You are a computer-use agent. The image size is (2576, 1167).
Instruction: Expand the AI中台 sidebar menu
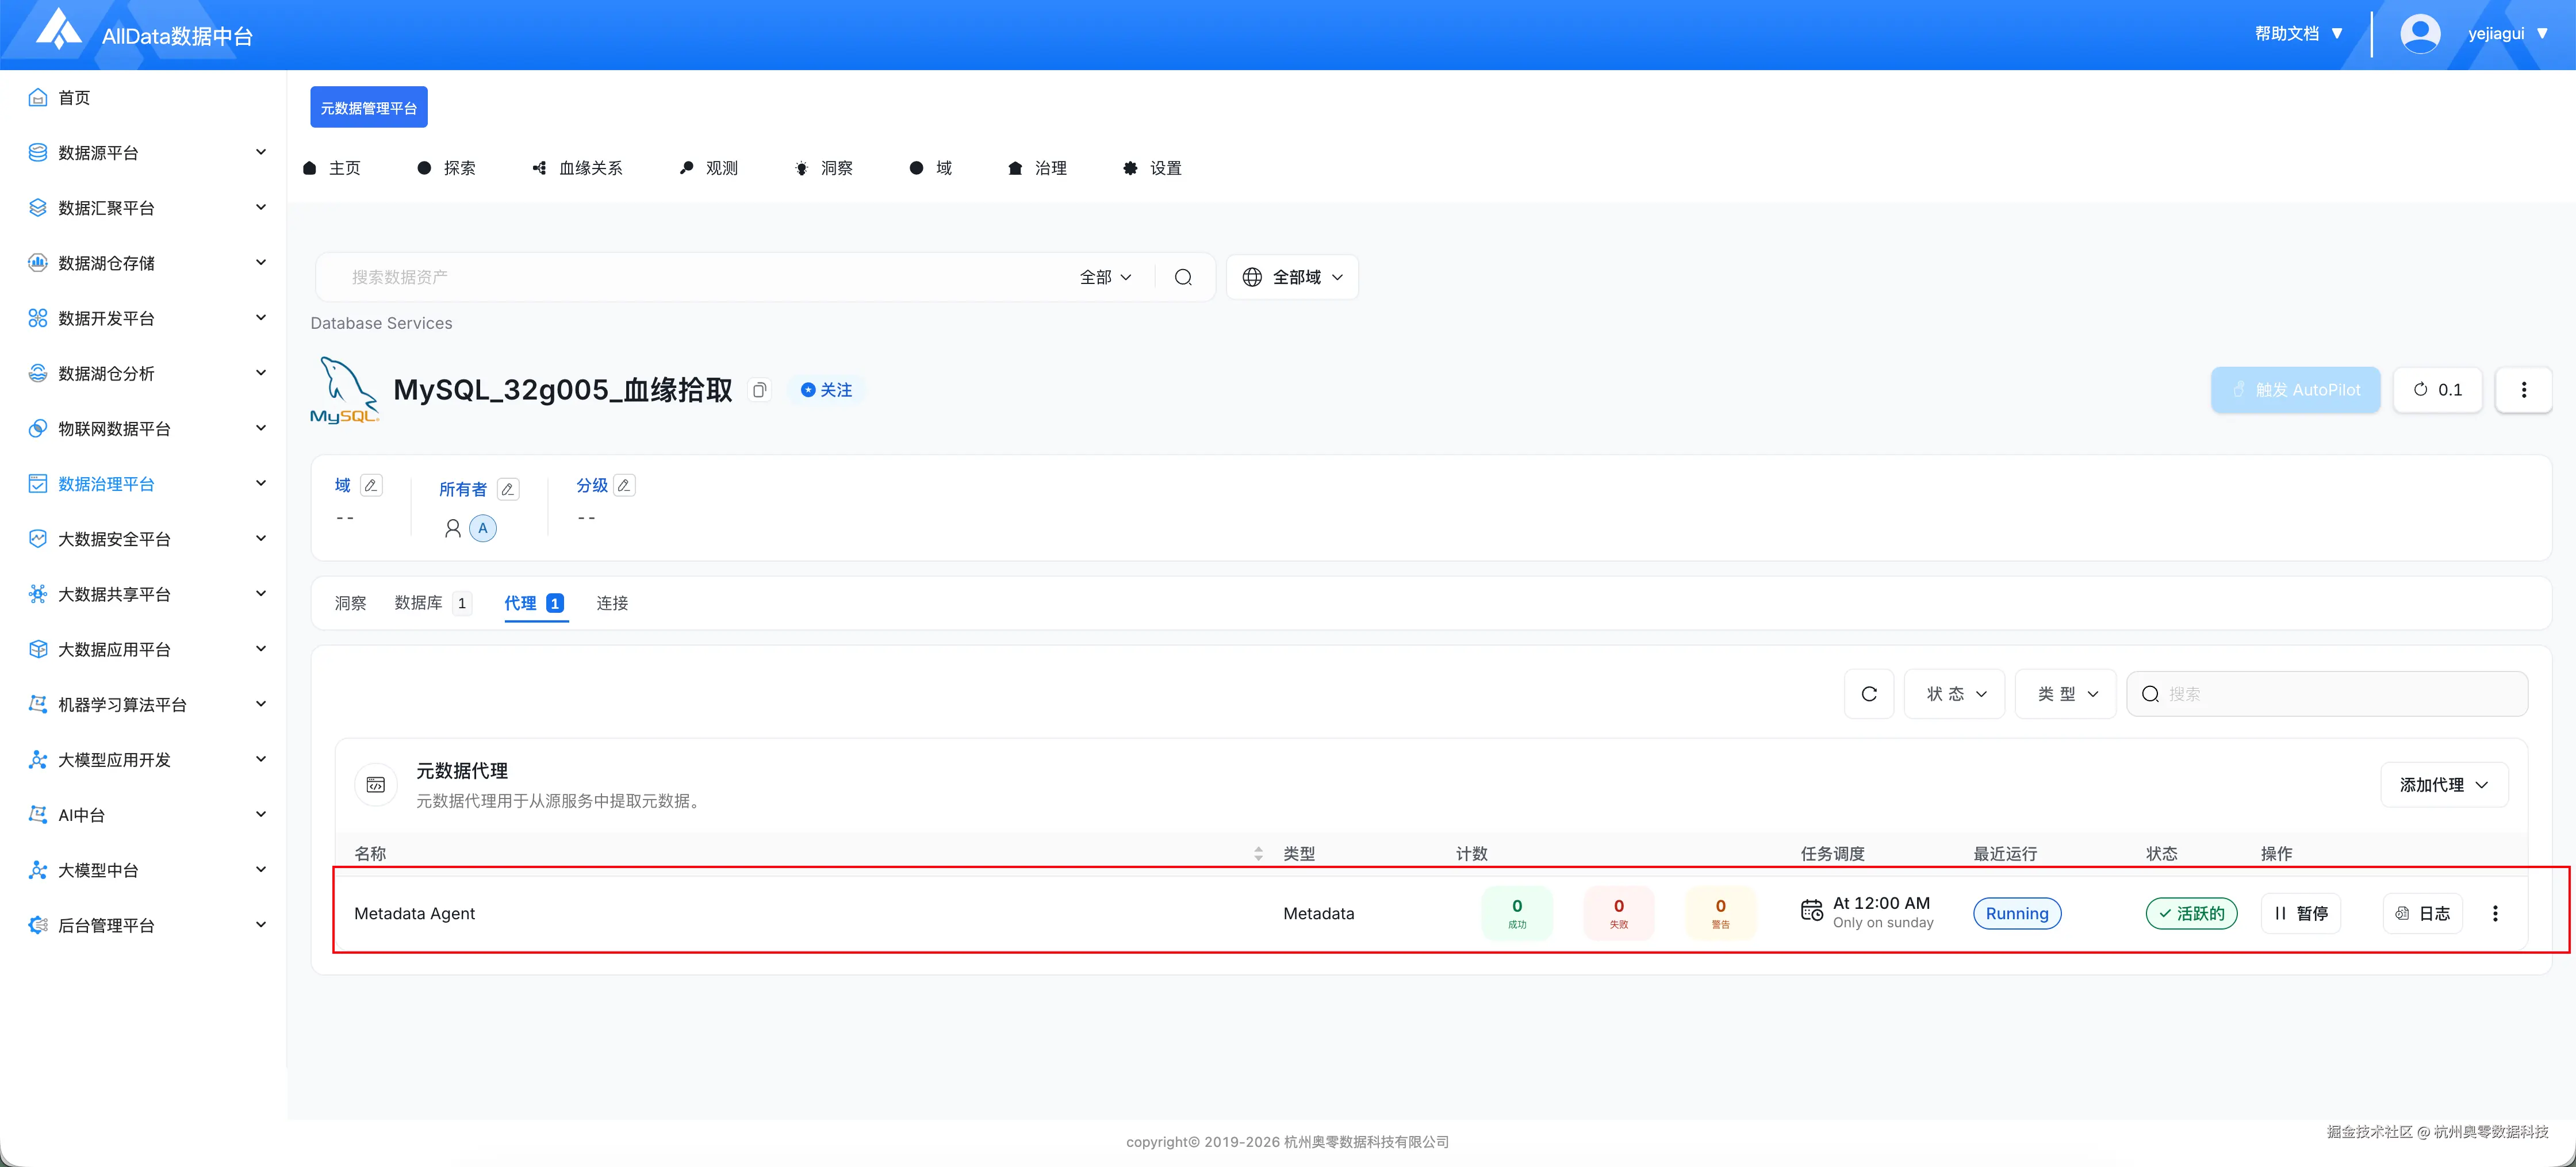coord(261,814)
